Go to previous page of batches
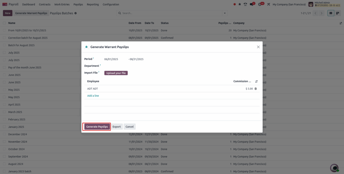This screenshot has height=174, width=344. coord(315,13)
